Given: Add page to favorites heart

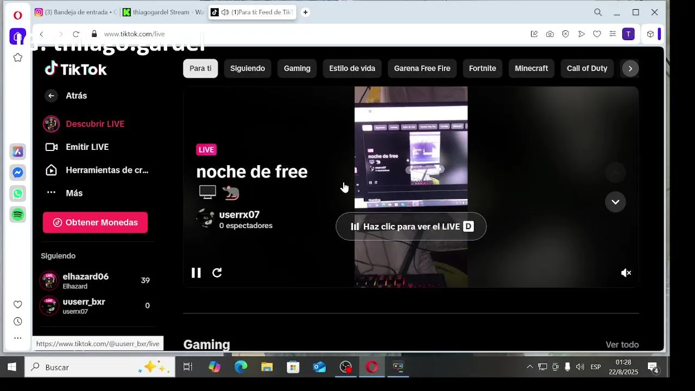Looking at the screenshot, I should tap(597, 34).
